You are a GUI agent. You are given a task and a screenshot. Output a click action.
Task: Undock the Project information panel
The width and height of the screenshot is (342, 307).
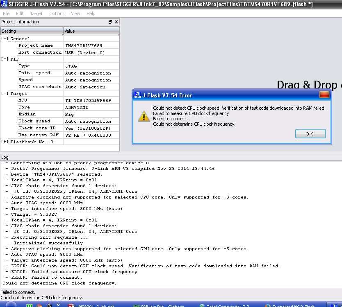(110, 22)
